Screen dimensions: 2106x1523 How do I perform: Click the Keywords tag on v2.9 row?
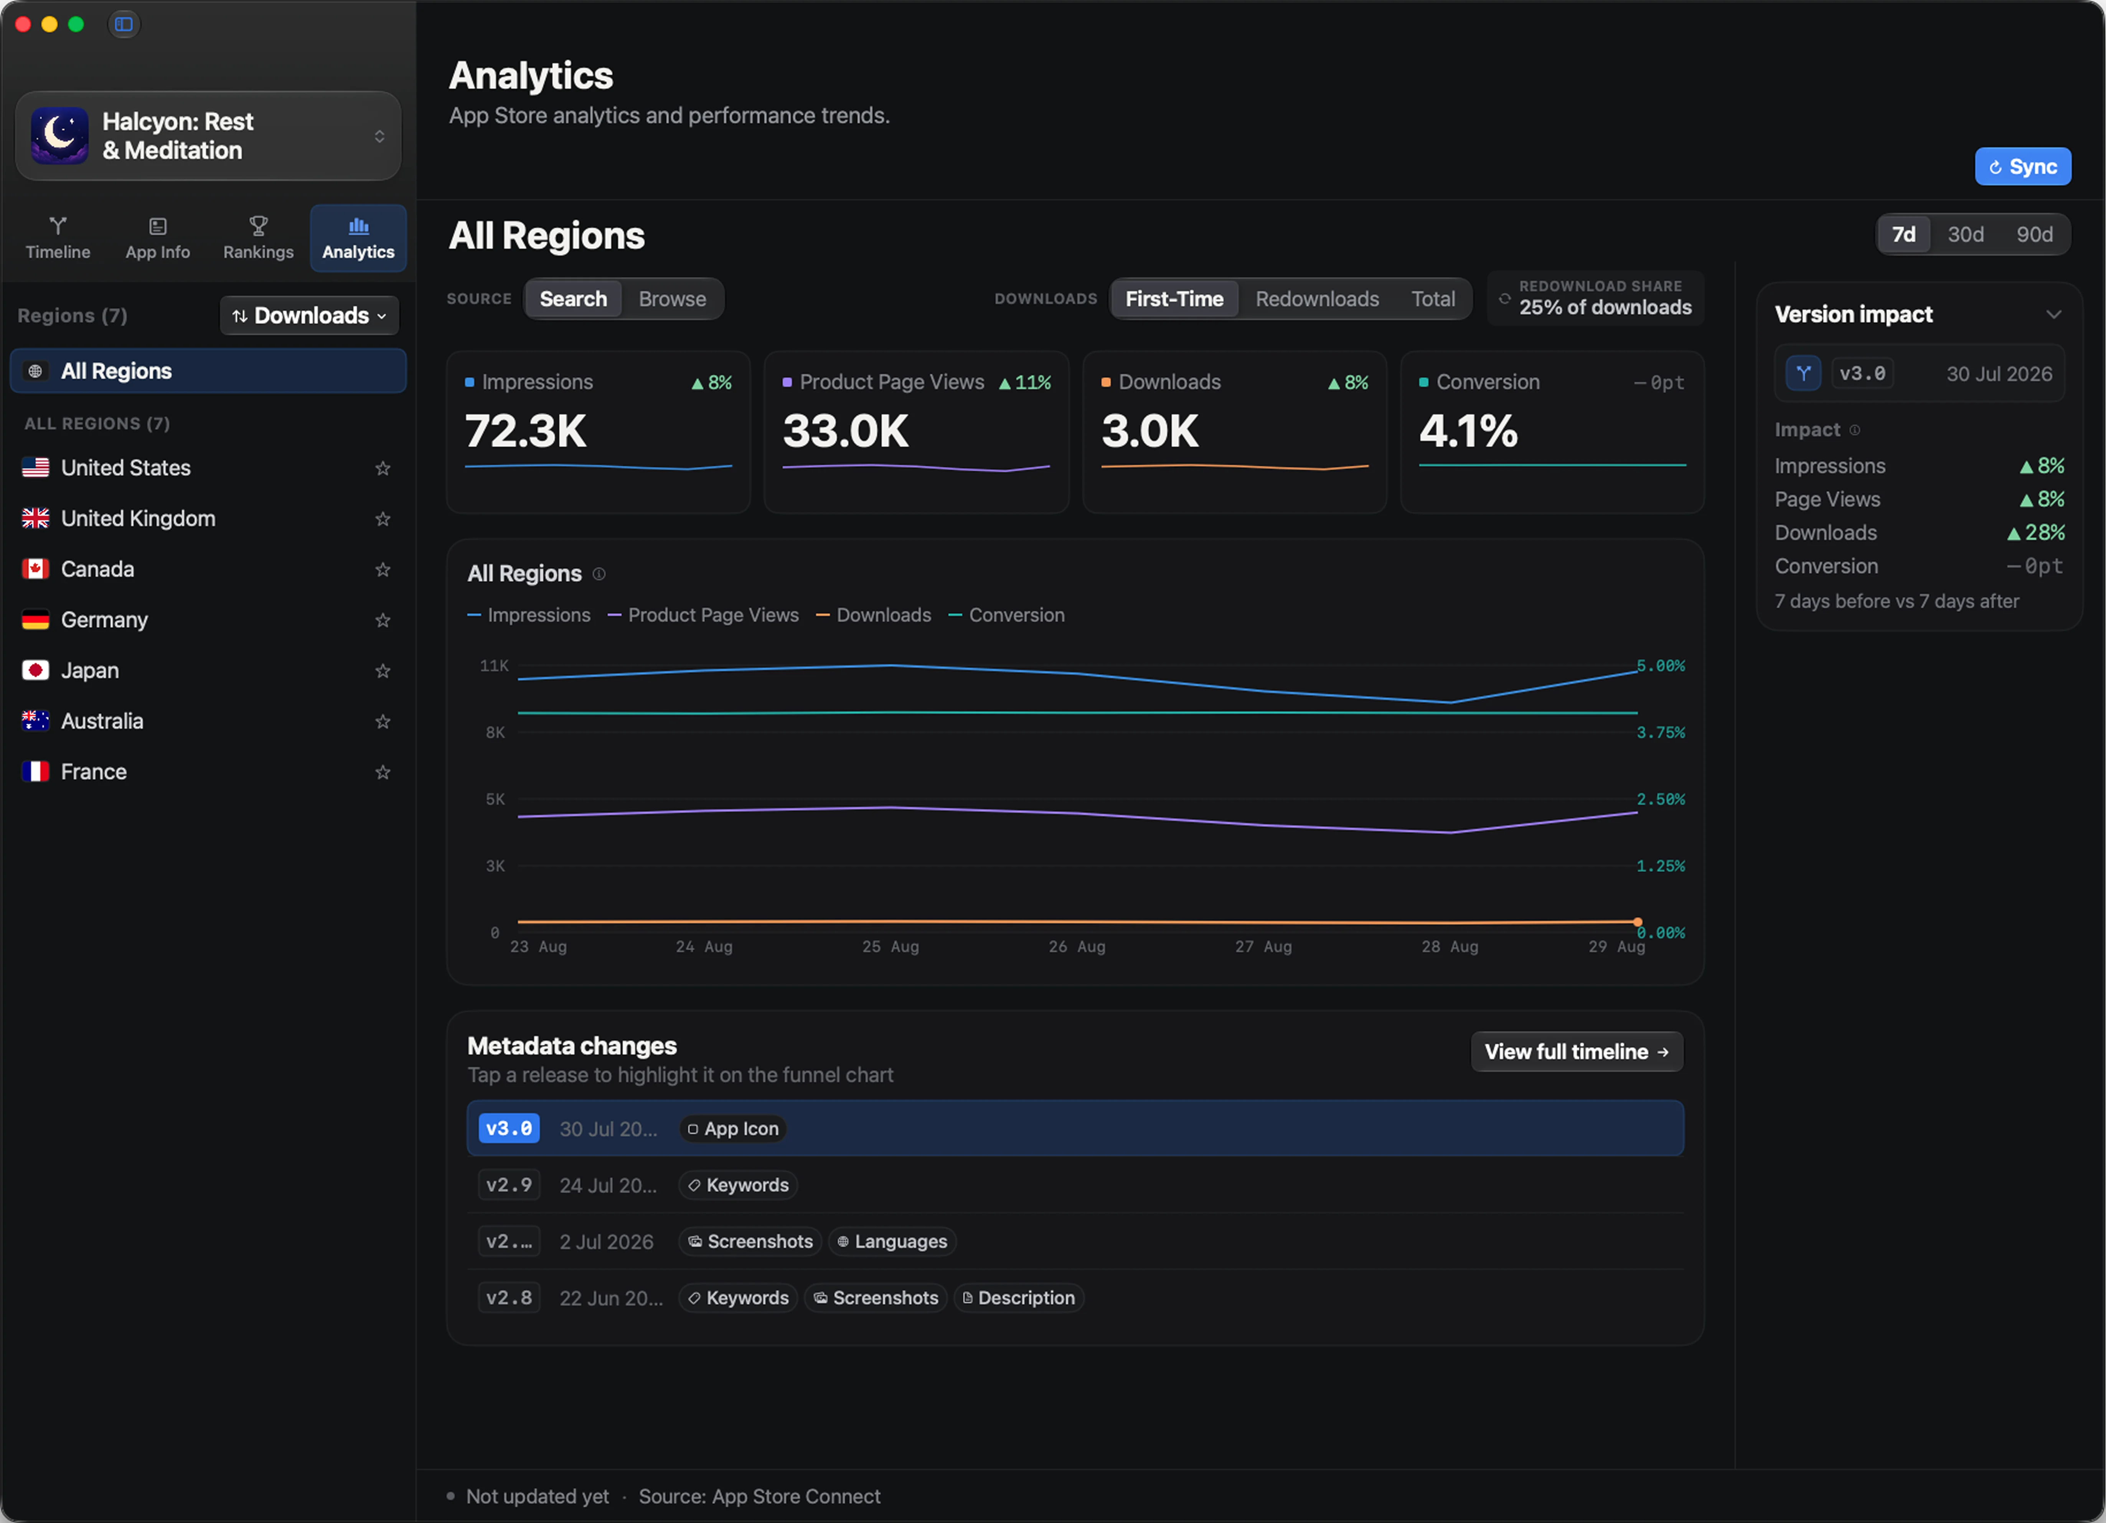(738, 1186)
